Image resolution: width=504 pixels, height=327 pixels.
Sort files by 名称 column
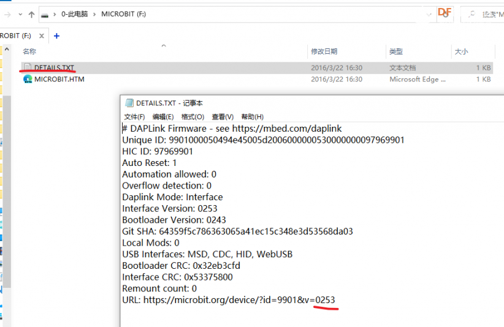(x=29, y=51)
